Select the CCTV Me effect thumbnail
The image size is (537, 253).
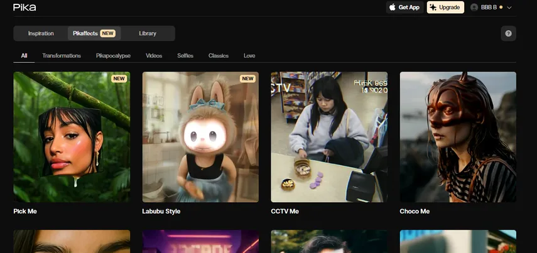pyautogui.click(x=329, y=137)
